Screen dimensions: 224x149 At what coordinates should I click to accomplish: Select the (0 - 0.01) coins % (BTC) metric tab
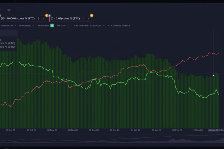click(65, 18)
